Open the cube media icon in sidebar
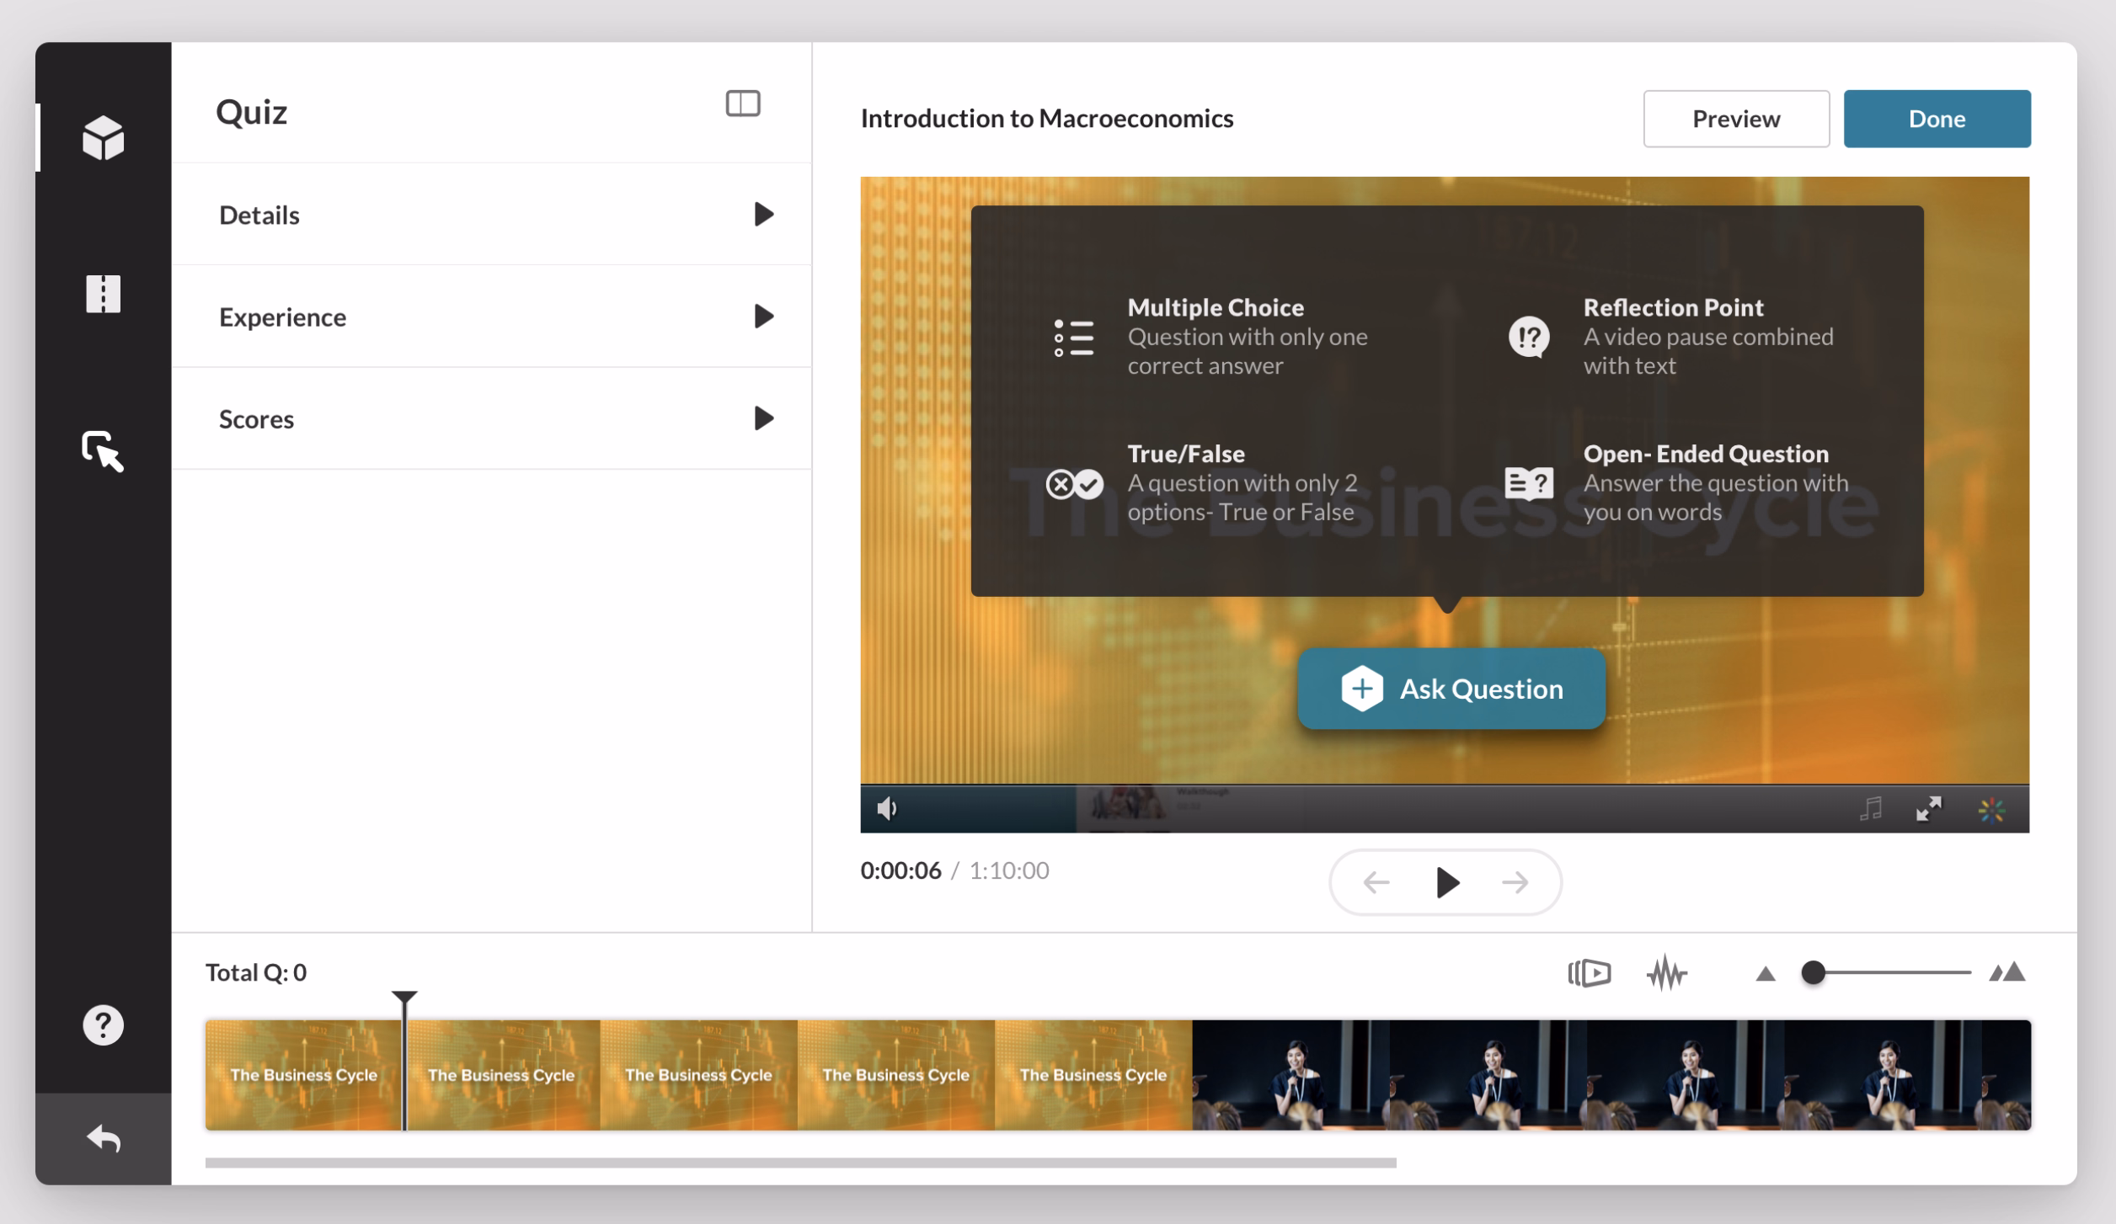 (103, 137)
